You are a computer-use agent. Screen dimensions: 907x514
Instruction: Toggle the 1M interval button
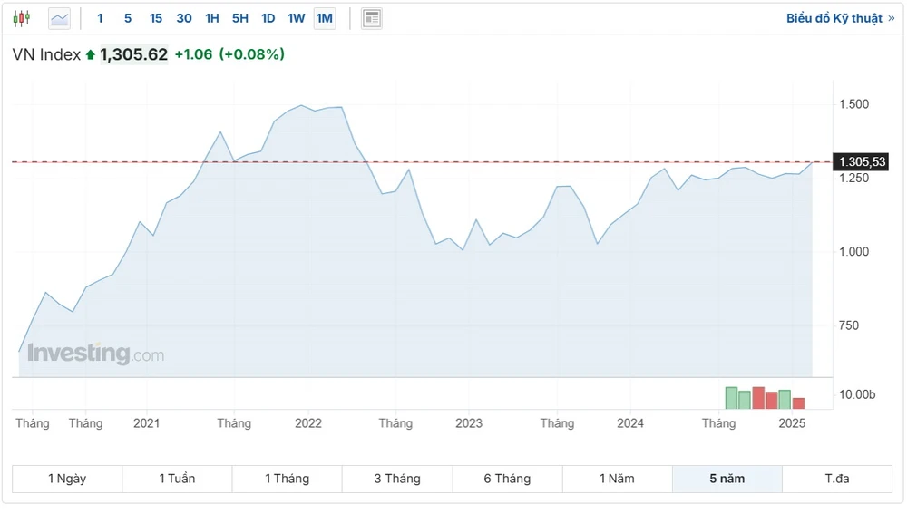325,18
